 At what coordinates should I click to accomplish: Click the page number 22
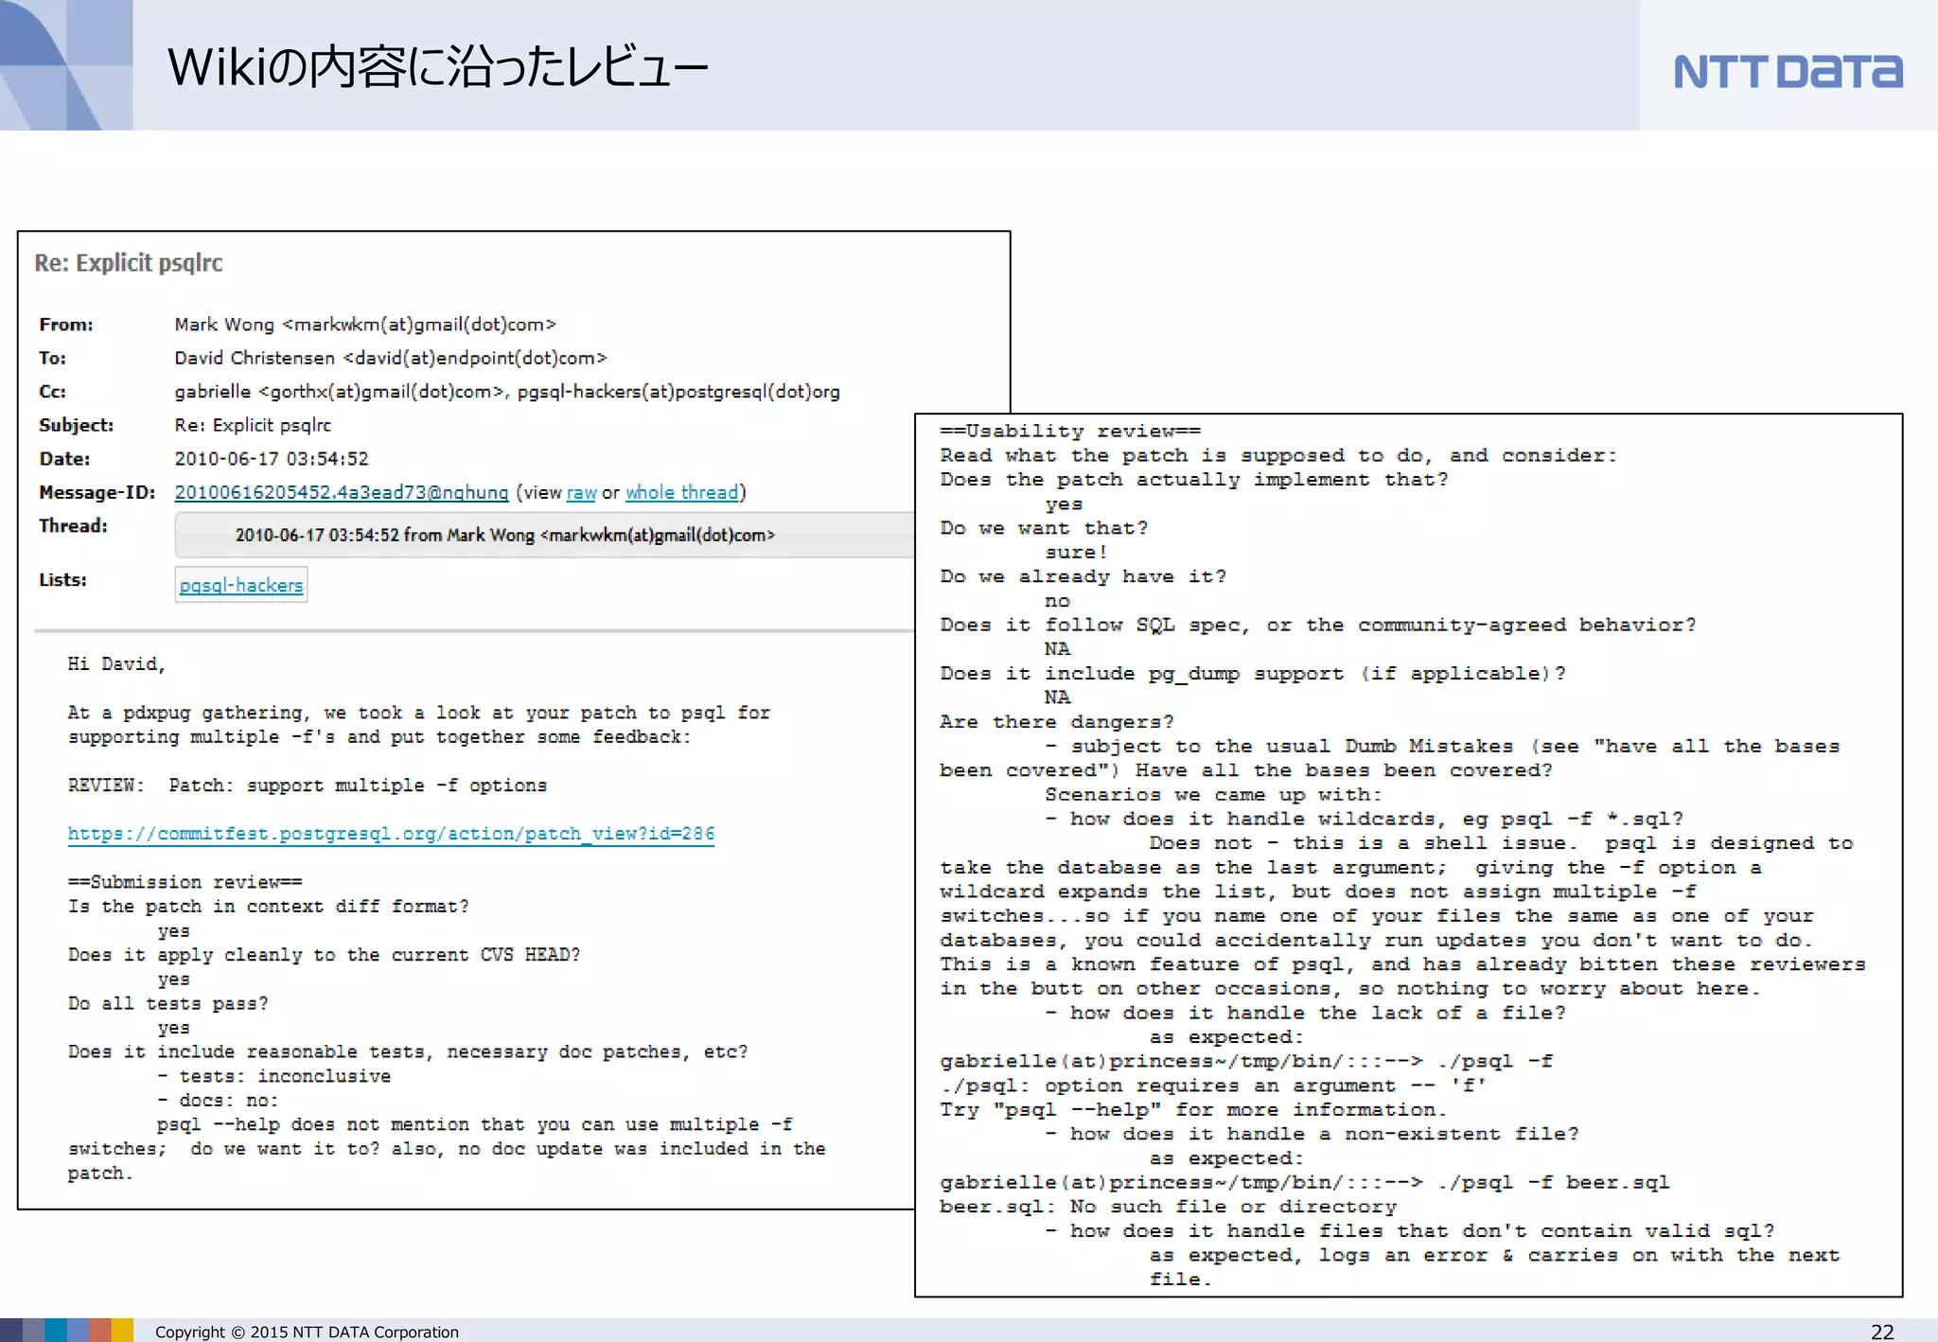pyautogui.click(x=1882, y=1332)
